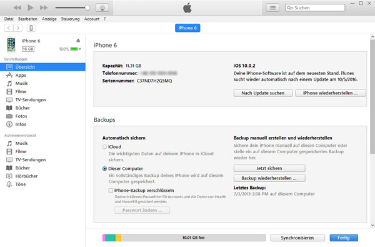The height and width of the screenshot is (247, 375).
Task: Open the Anzeige menu
Action: (x=49, y=19)
